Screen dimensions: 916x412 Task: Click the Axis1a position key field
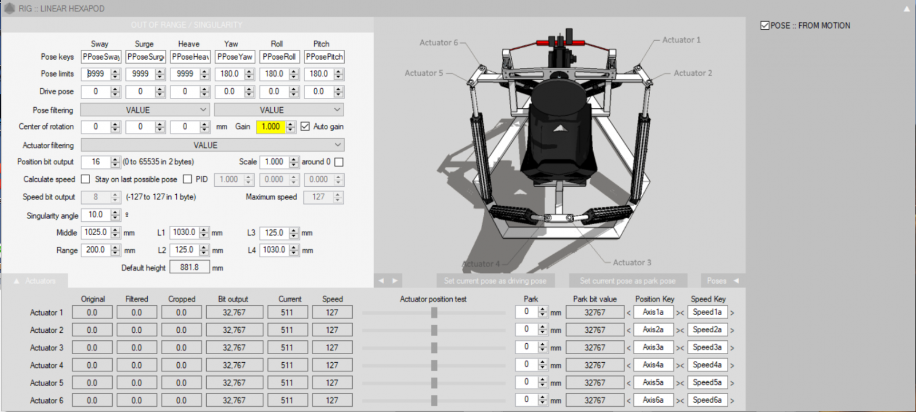(653, 312)
